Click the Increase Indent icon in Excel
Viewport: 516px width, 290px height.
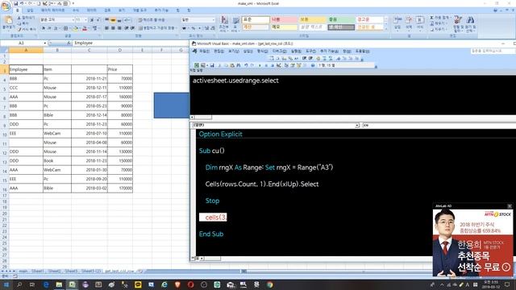(132, 29)
